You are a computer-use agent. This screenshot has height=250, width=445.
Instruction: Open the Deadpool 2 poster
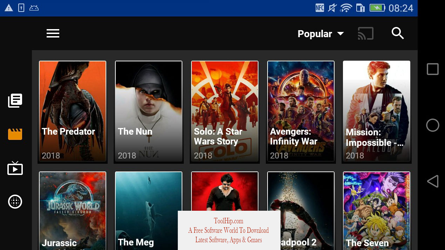click(x=301, y=211)
